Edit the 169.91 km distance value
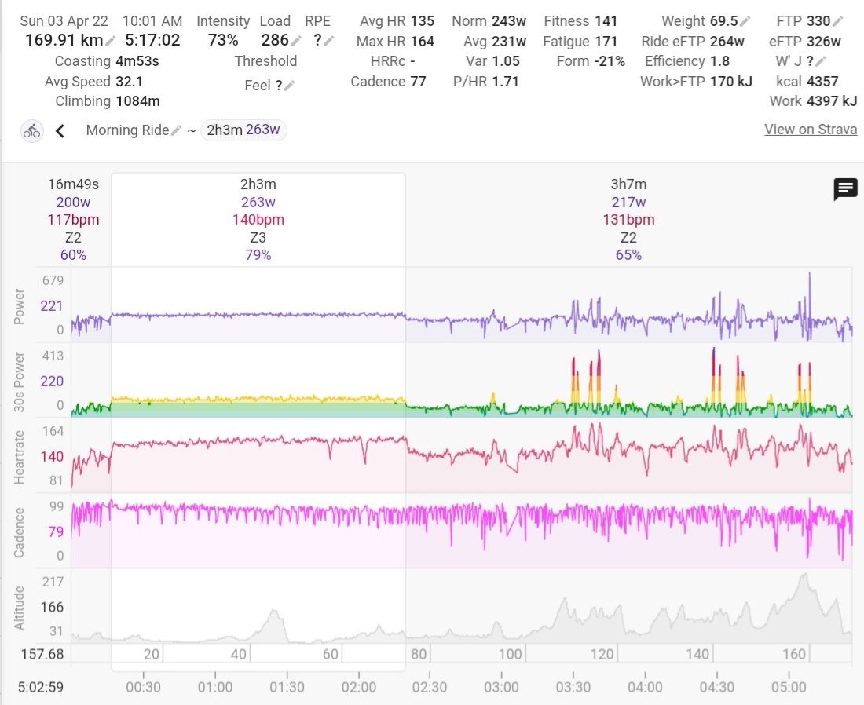 [112, 42]
